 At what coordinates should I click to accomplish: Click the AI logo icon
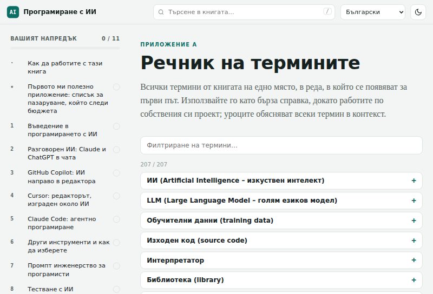click(13, 12)
